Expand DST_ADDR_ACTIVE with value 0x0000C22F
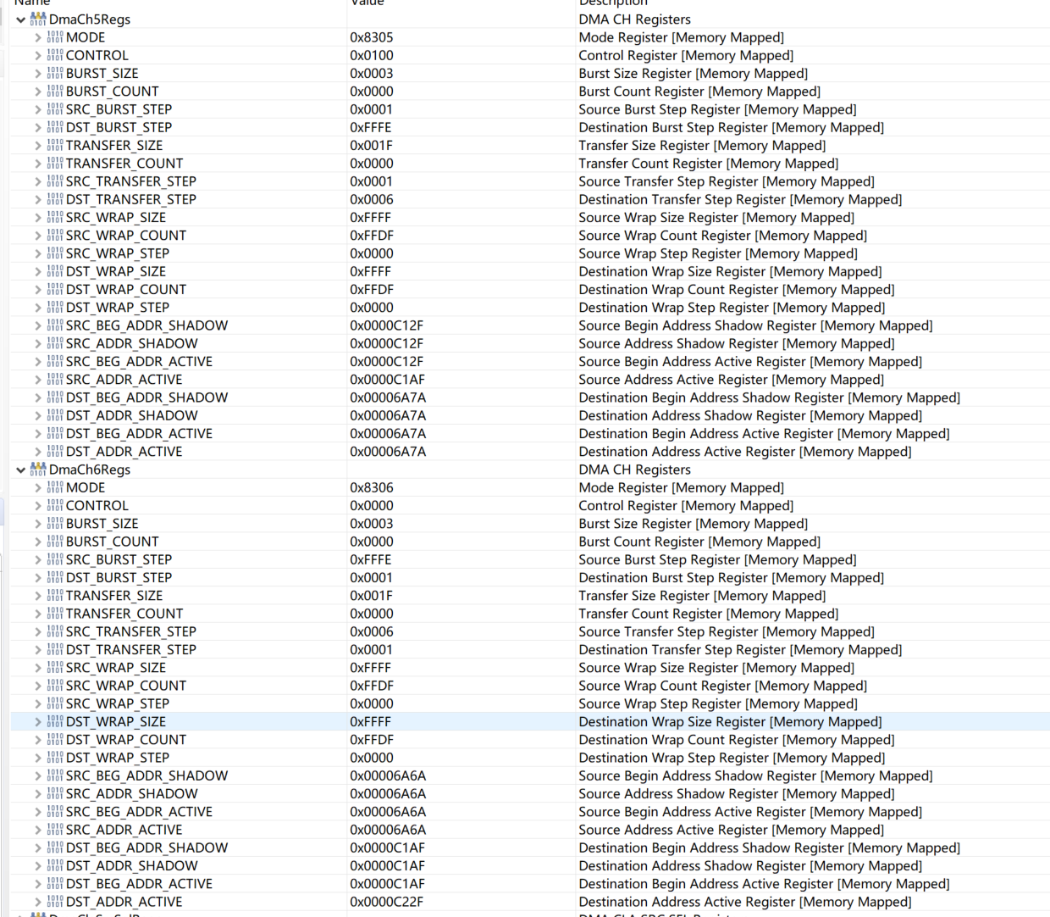The height and width of the screenshot is (917, 1050). tap(37, 902)
